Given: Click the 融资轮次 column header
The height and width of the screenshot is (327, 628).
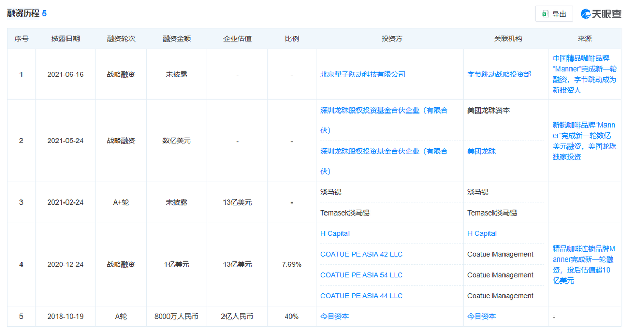Looking at the screenshot, I should 121,39.
